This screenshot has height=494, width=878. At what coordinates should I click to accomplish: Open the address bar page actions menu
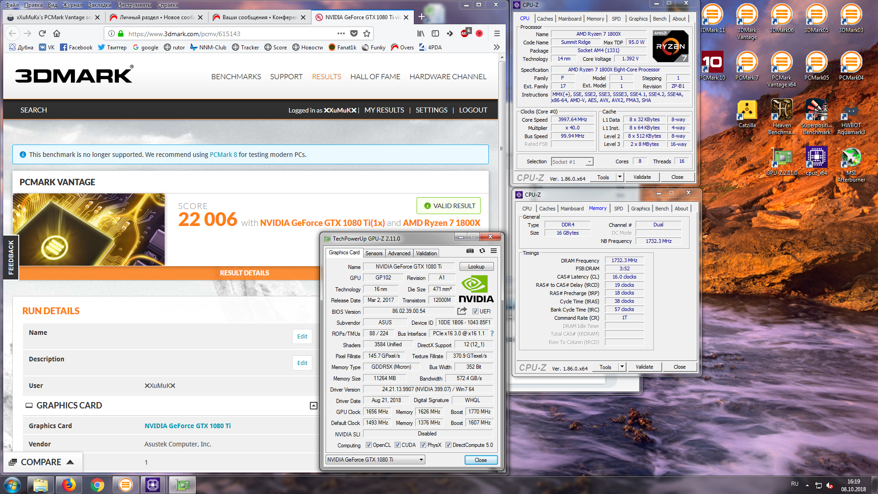click(341, 33)
